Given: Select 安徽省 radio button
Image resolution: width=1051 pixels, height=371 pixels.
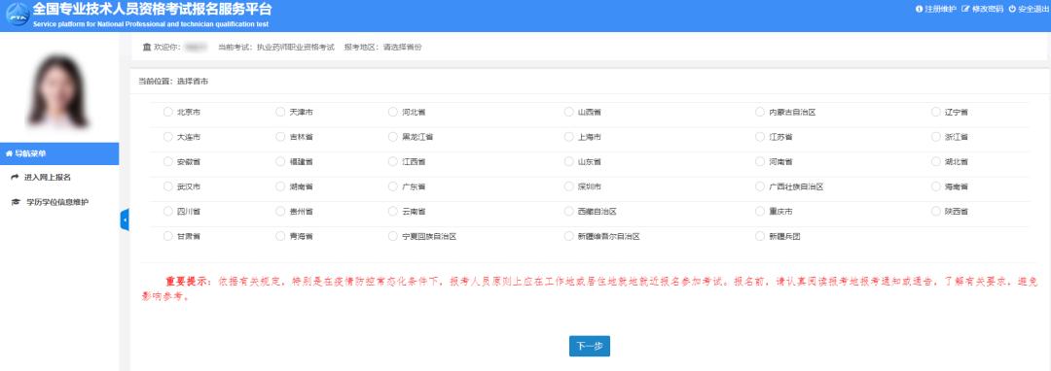Looking at the screenshot, I should [x=167, y=161].
